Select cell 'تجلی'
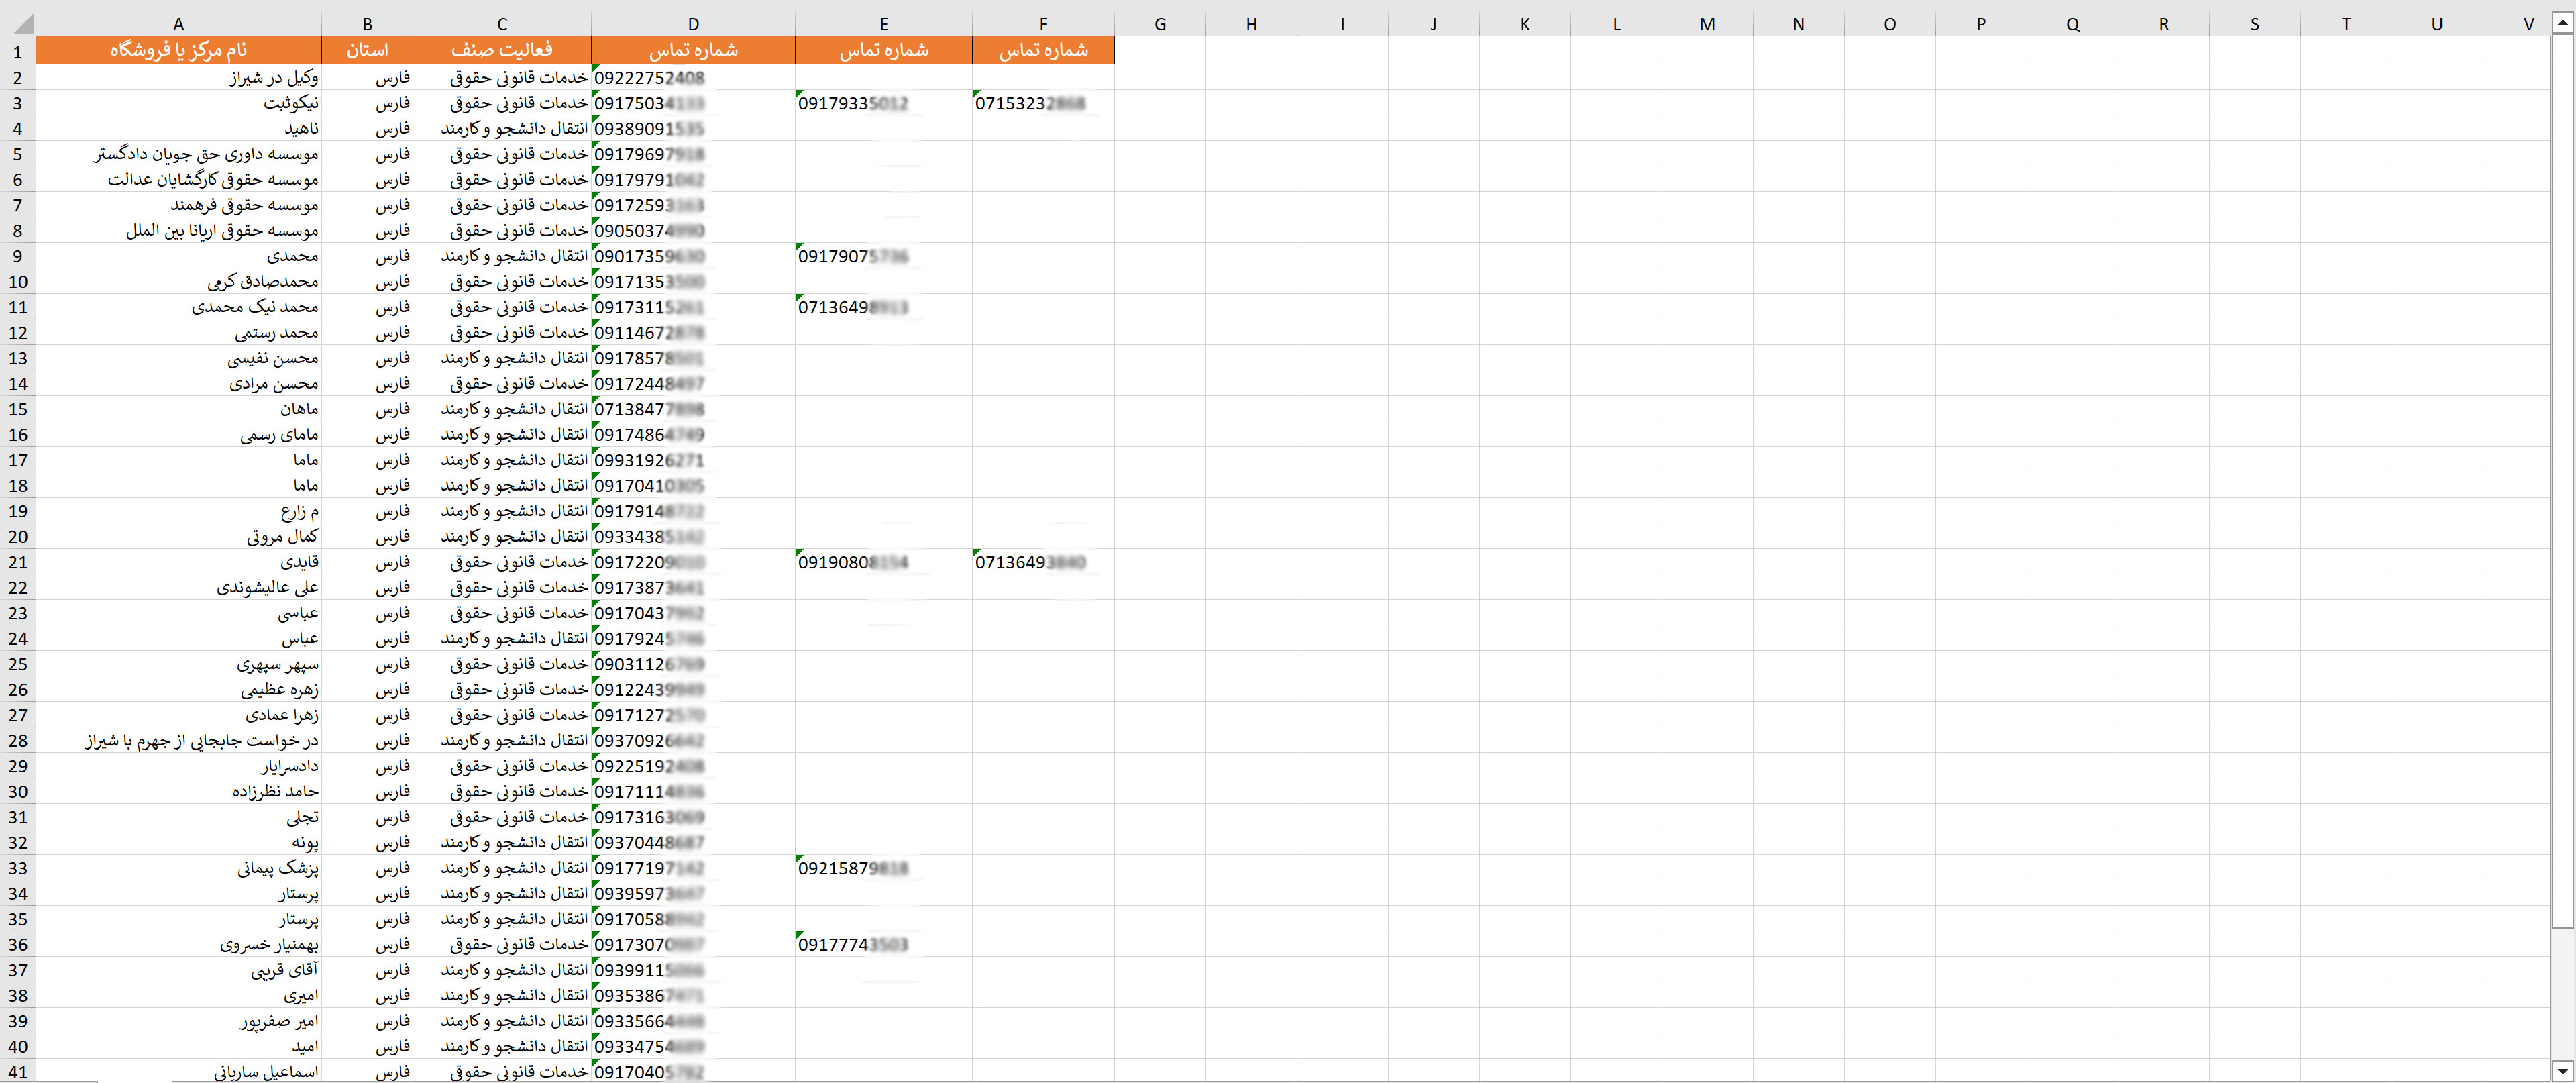 178,817
